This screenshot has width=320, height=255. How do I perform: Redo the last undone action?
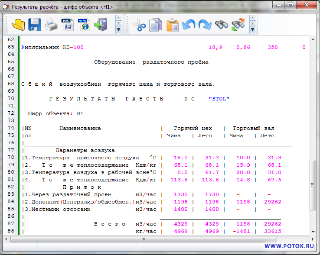205,25
